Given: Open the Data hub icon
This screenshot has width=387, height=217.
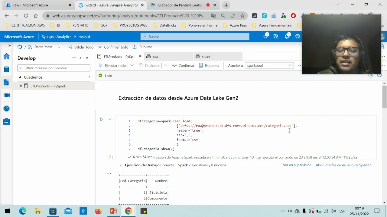Looking at the screenshot, I should click(6, 69).
